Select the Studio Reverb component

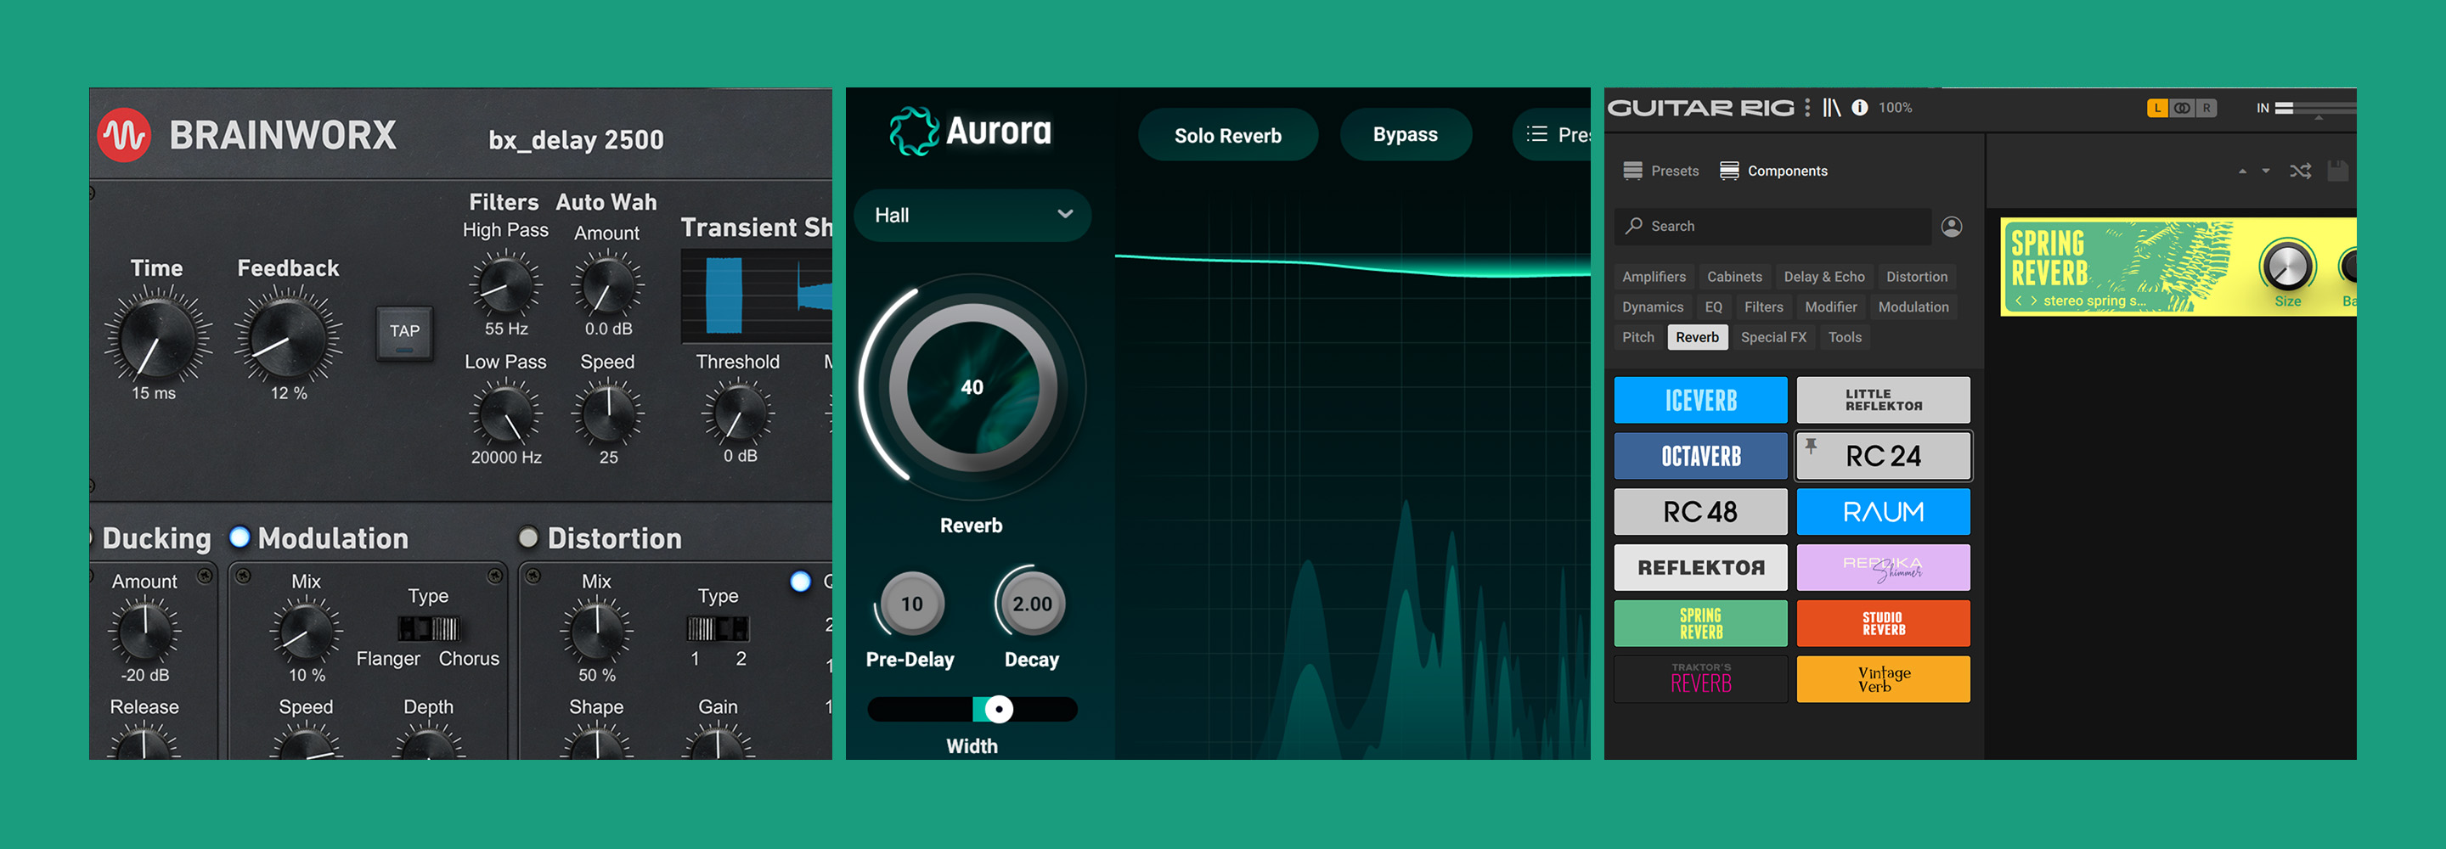(x=1883, y=623)
